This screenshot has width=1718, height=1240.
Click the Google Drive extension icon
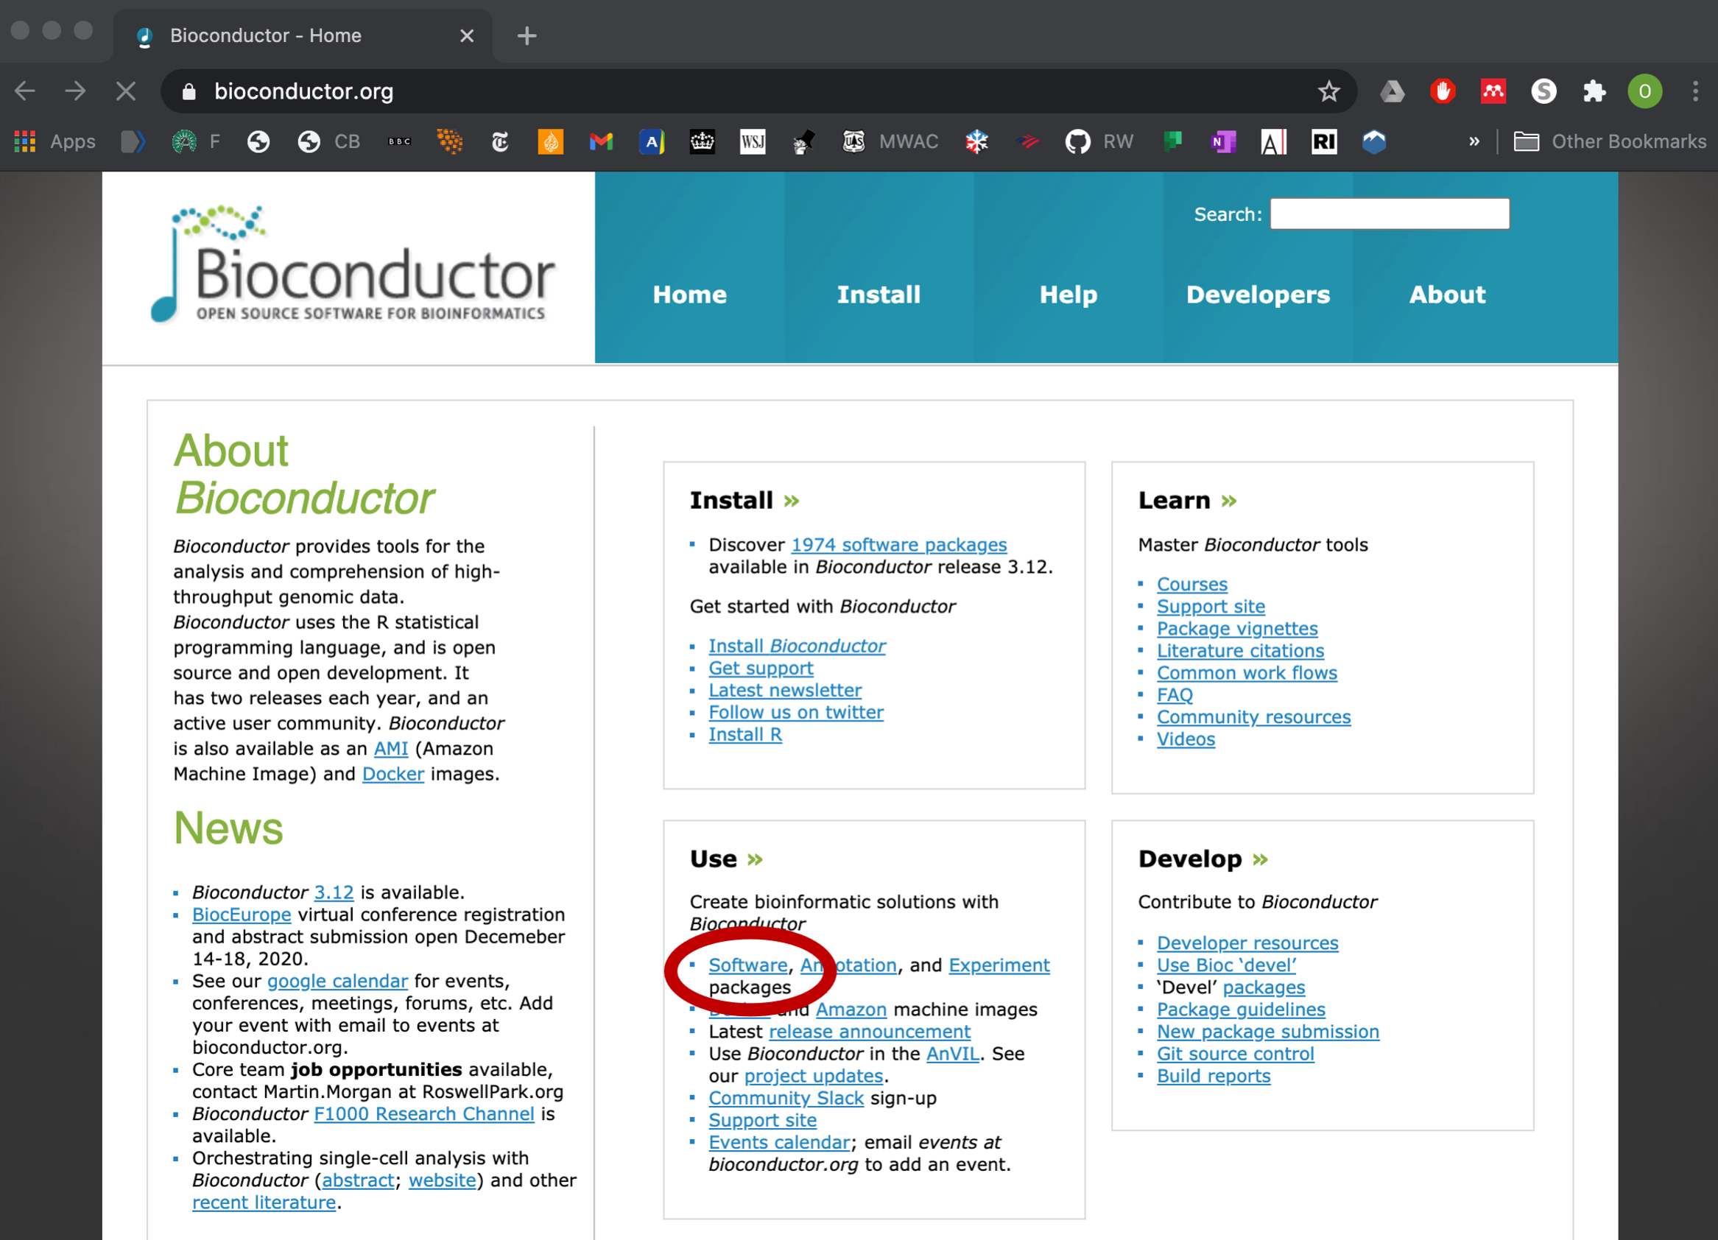click(1392, 91)
